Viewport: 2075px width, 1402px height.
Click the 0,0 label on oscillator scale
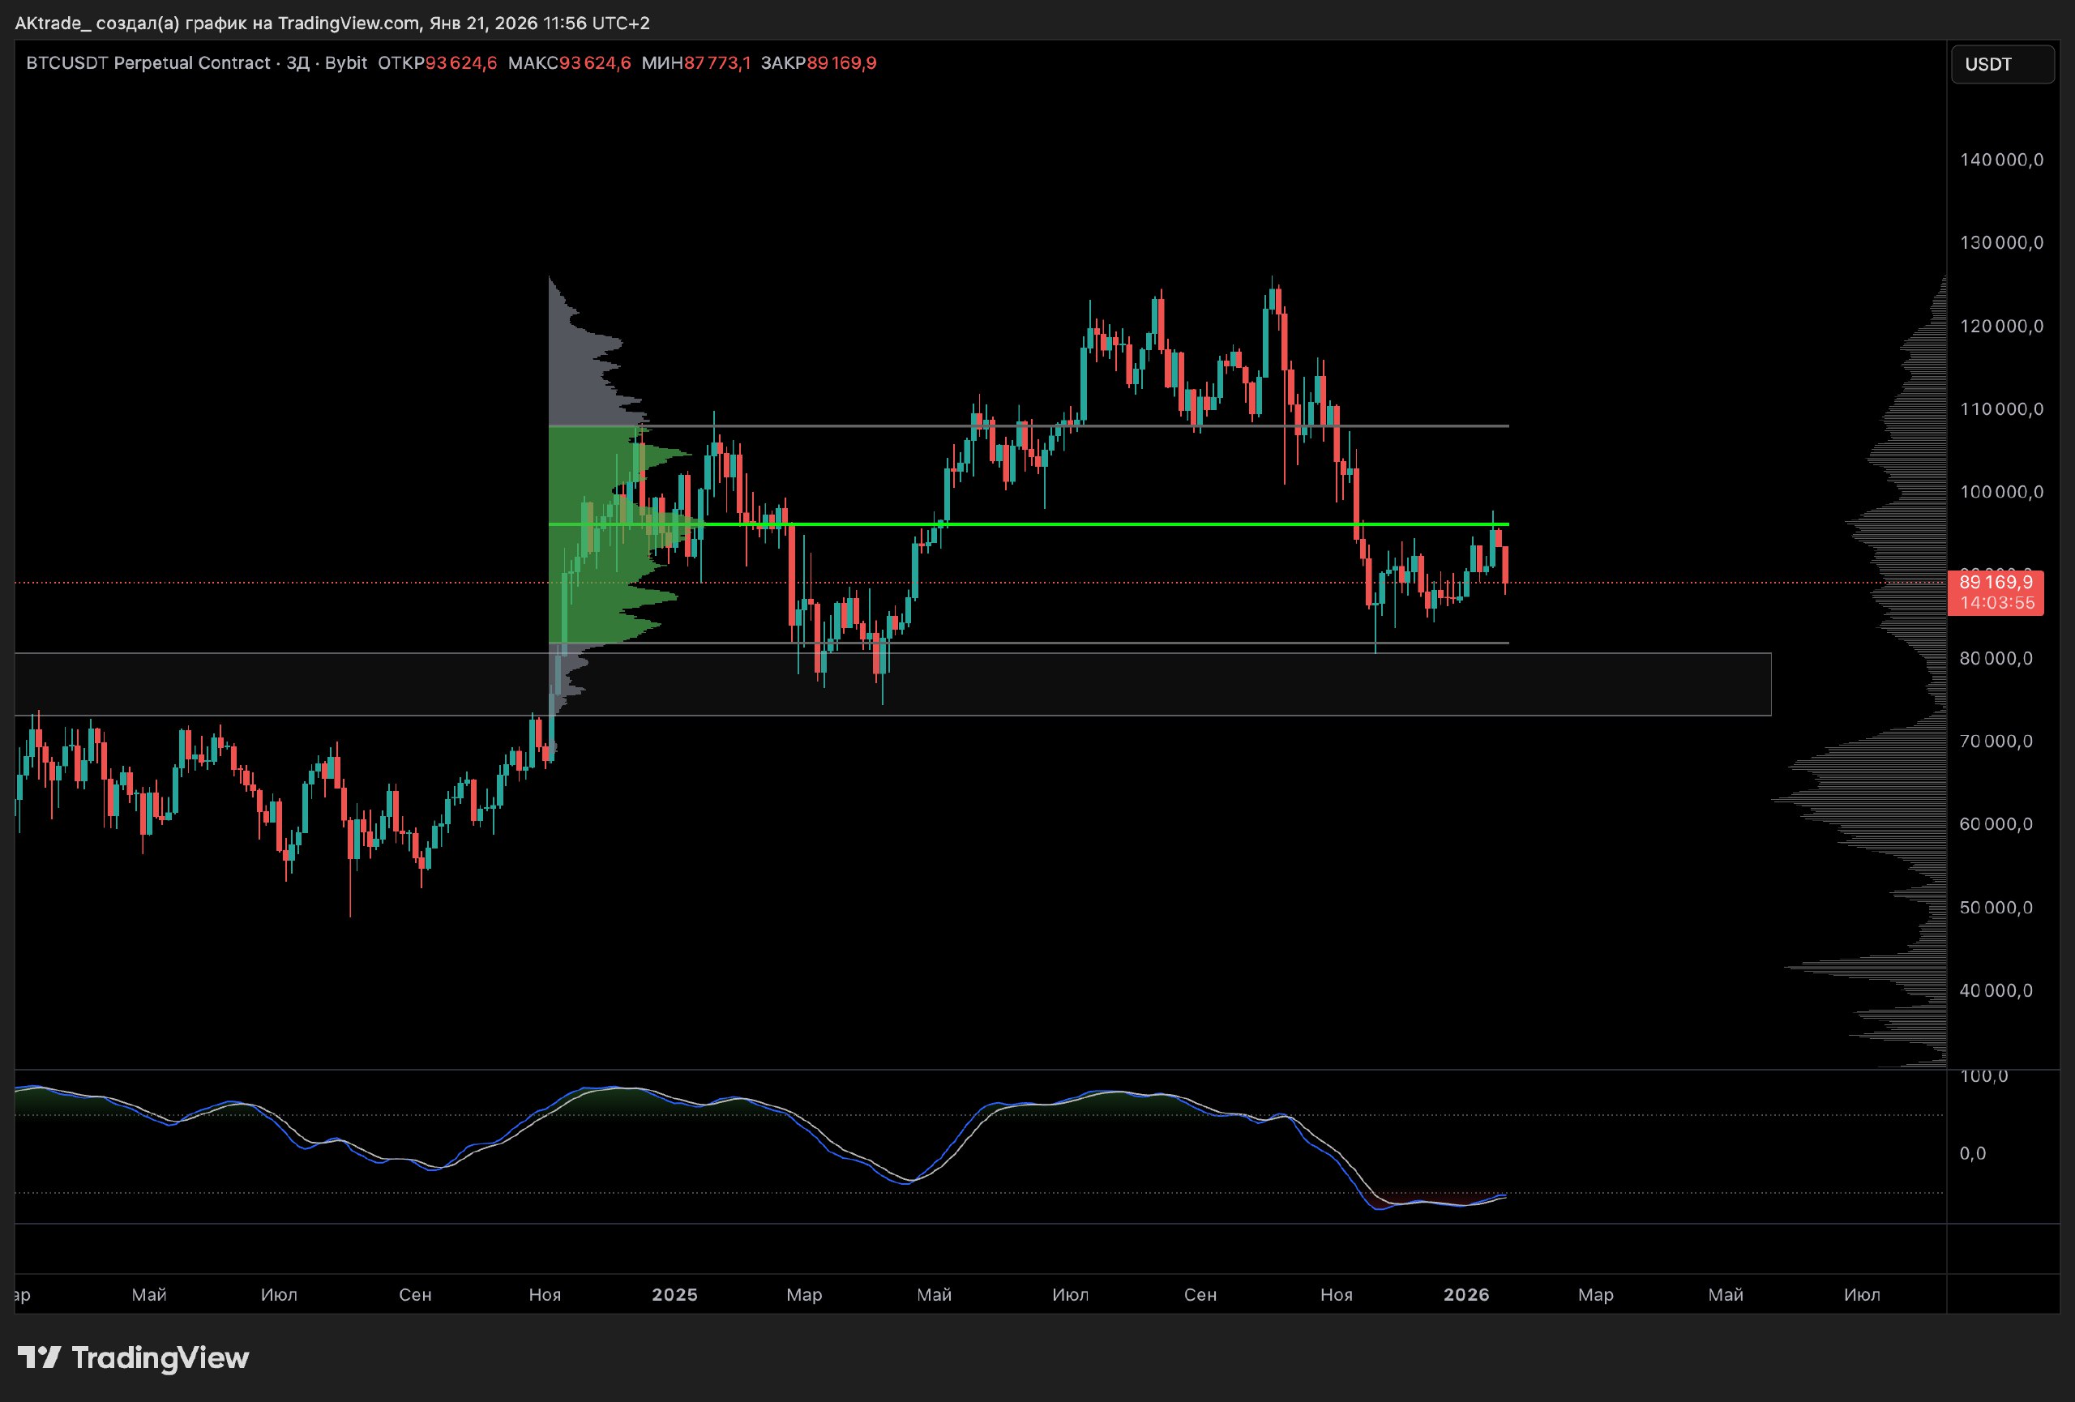pyautogui.click(x=1972, y=1154)
